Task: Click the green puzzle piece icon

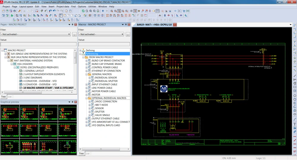Action: (x=12, y=15)
